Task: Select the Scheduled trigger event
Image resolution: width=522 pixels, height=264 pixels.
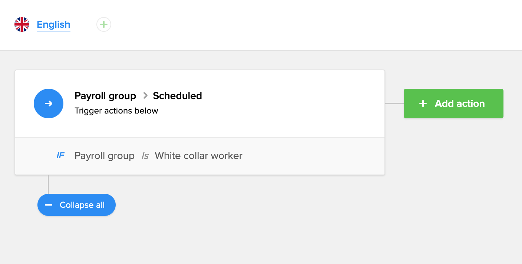Action: point(177,96)
